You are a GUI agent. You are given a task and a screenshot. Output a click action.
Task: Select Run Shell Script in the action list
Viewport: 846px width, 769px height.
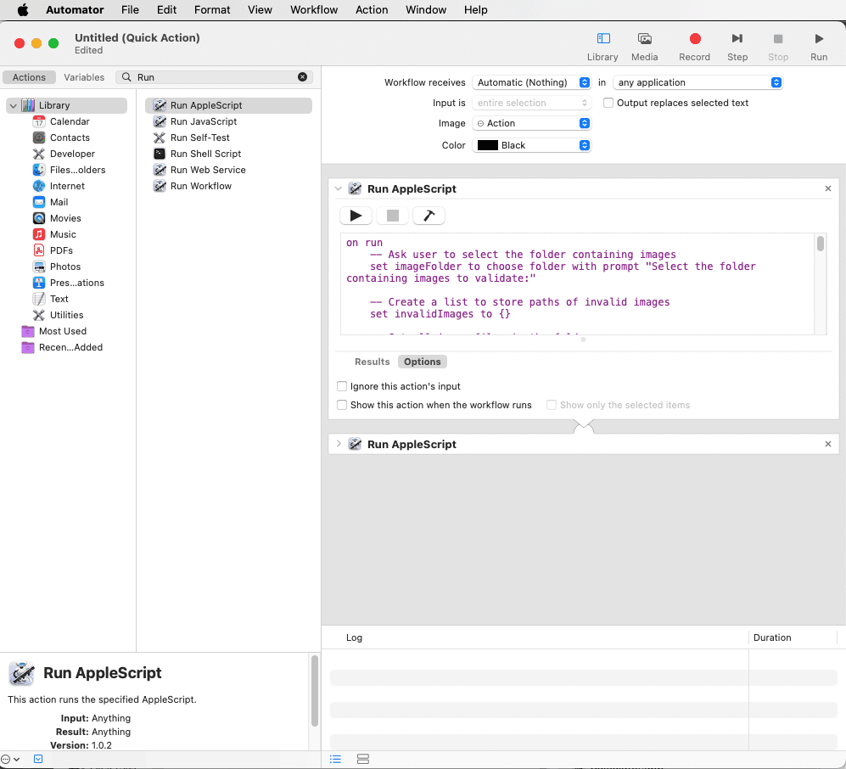tap(229, 154)
